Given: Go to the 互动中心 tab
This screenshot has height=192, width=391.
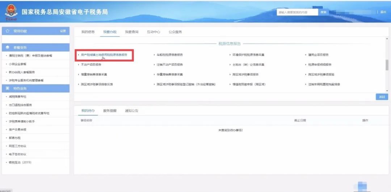Looking at the screenshot, I should point(154,32).
